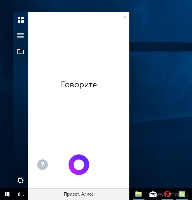
Task: Switch to the list view sidebar icon
Action: tap(21, 36)
